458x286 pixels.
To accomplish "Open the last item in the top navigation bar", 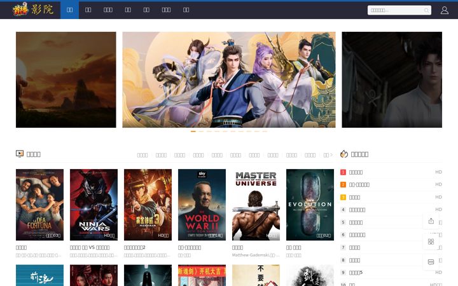I will (x=186, y=10).
